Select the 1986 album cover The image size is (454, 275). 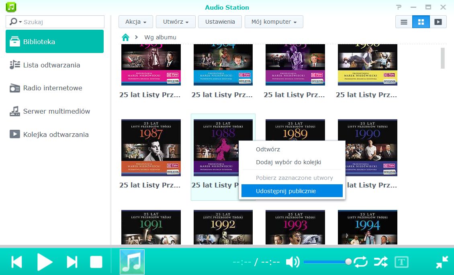click(x=368, y=65)
